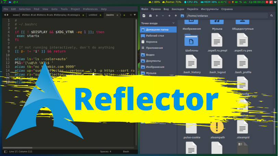278x156 pixels.
Task: Open the Sublime Text Find menu
Action: (x=36, y=9)
